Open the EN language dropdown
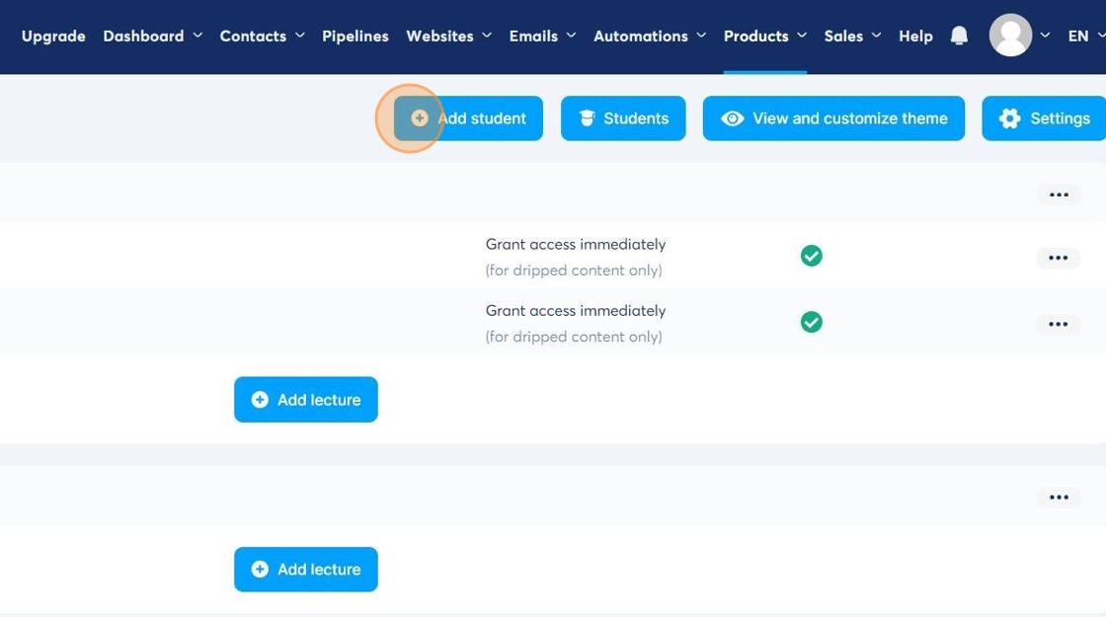This screenshot has height=617, width=1106. pos(1085,36)
